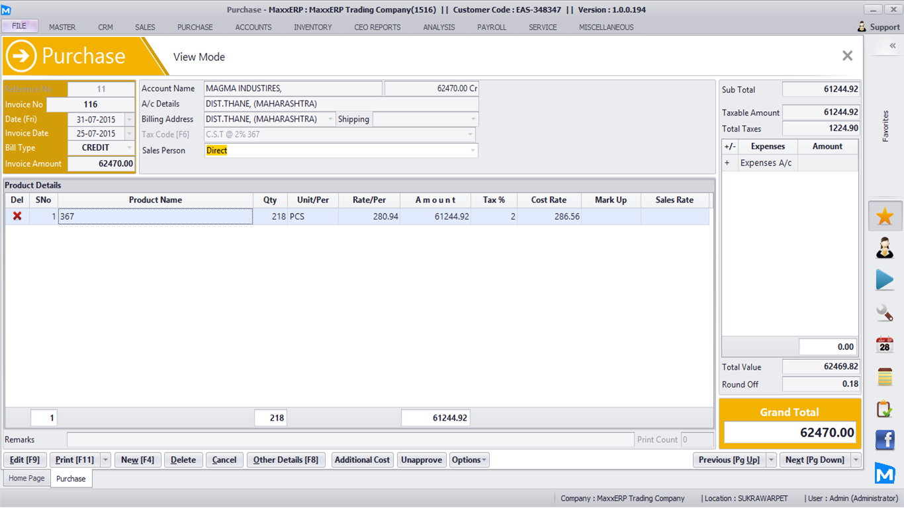This screenshot has height=508, width=904.
Task: Click the star Favorites icon in sidebar
Action: click(885, 216)
